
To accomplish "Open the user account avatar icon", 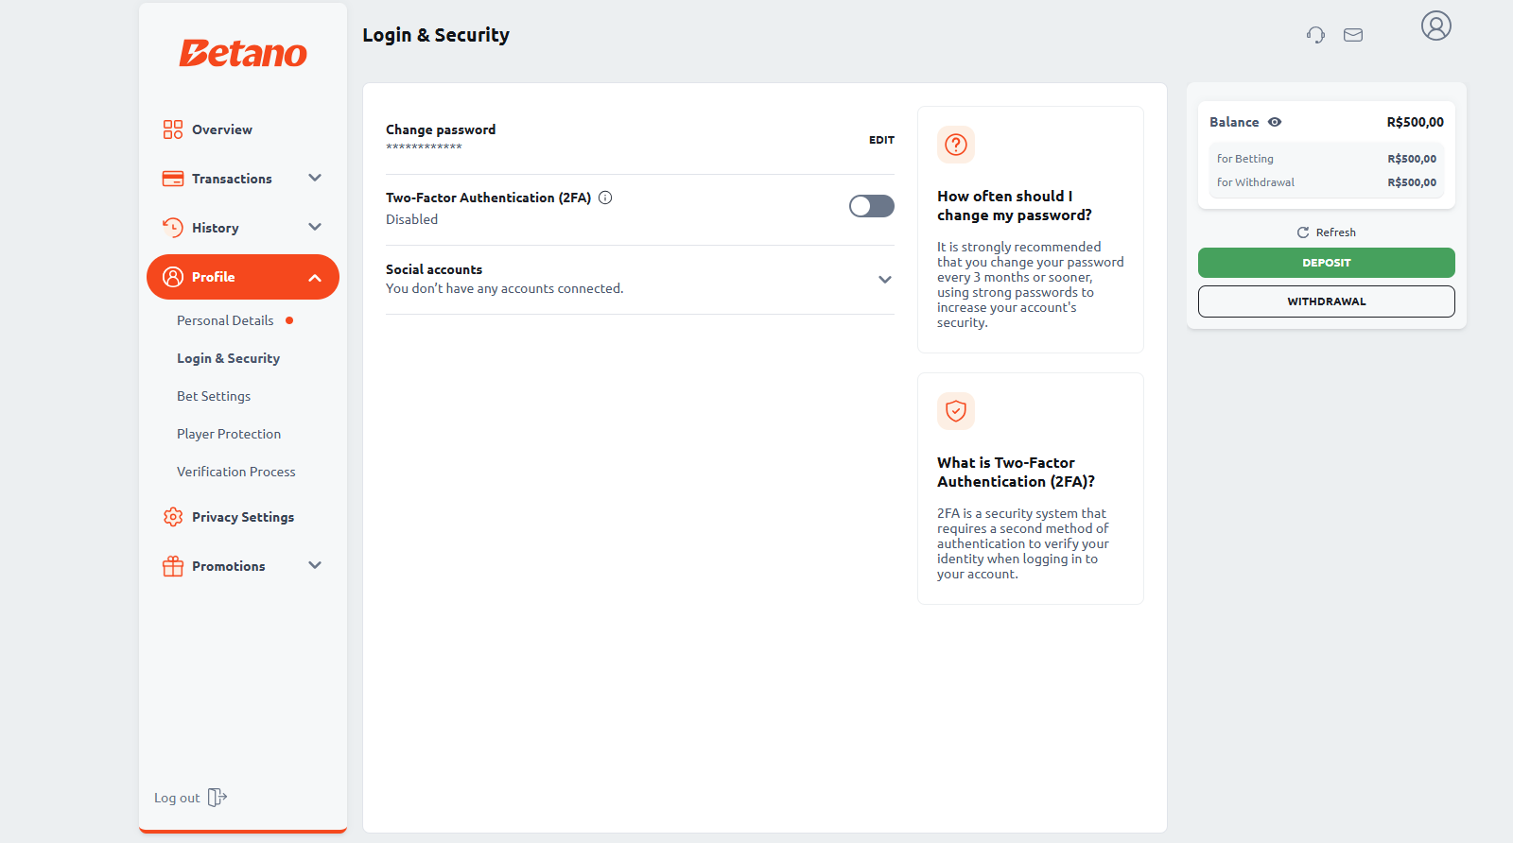I will click(x=1435, y=26).
